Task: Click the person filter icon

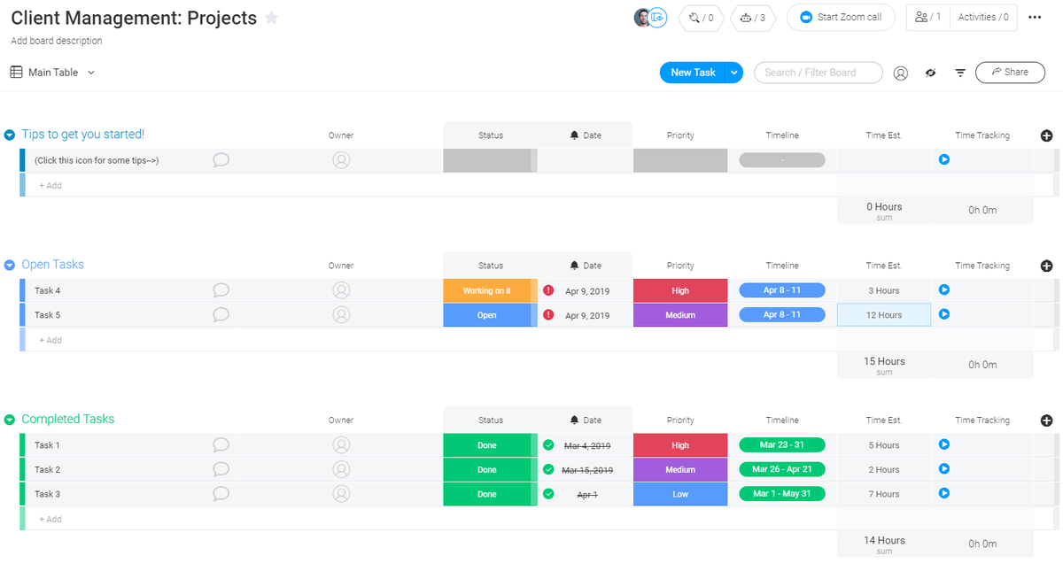Action: pyautogui.click(x=900, y=73)
